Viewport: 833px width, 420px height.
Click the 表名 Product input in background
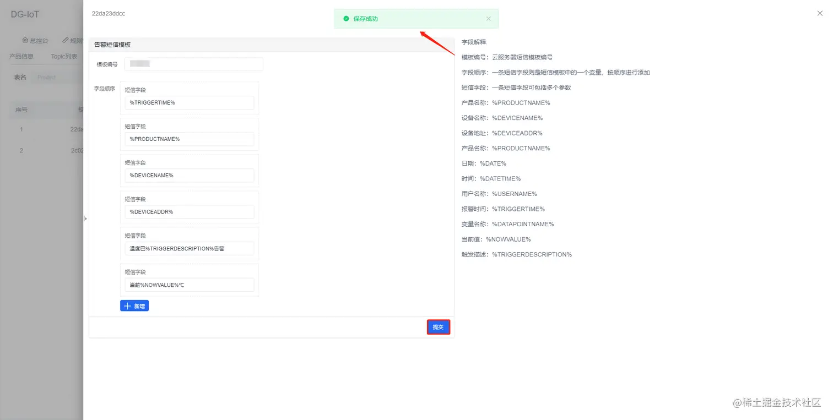tap(58, 78)
